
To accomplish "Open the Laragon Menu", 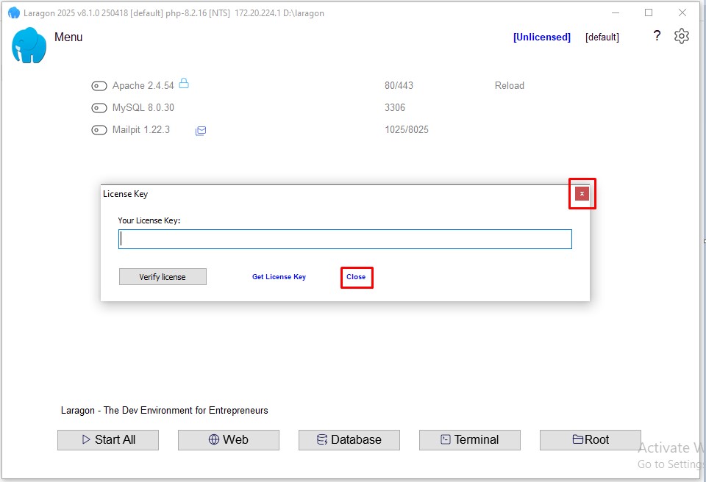I will tap(68, 37).
